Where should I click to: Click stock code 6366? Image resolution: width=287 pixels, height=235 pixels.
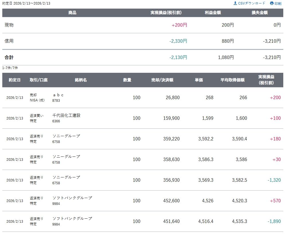pos(56,121)
